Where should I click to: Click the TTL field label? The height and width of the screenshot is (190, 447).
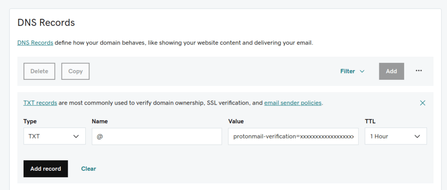[370, 121]
